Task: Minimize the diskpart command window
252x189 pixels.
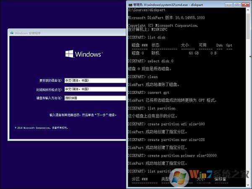Action: coord(228,5)
